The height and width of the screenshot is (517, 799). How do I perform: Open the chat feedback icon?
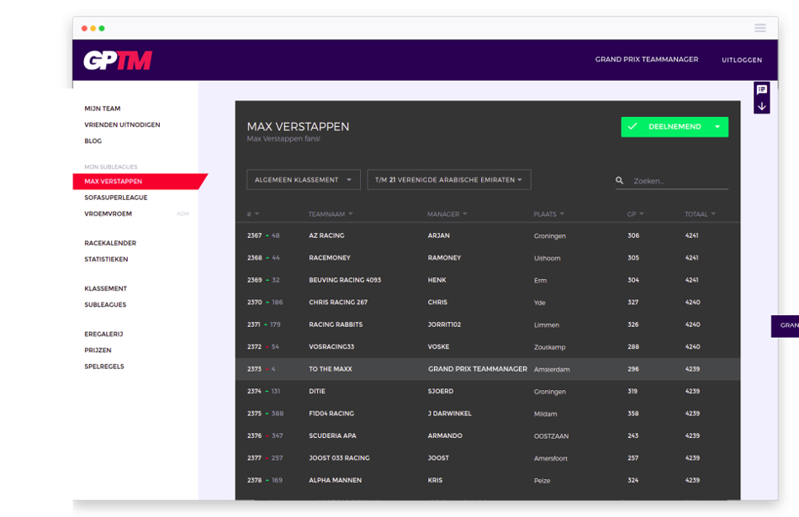762,90
